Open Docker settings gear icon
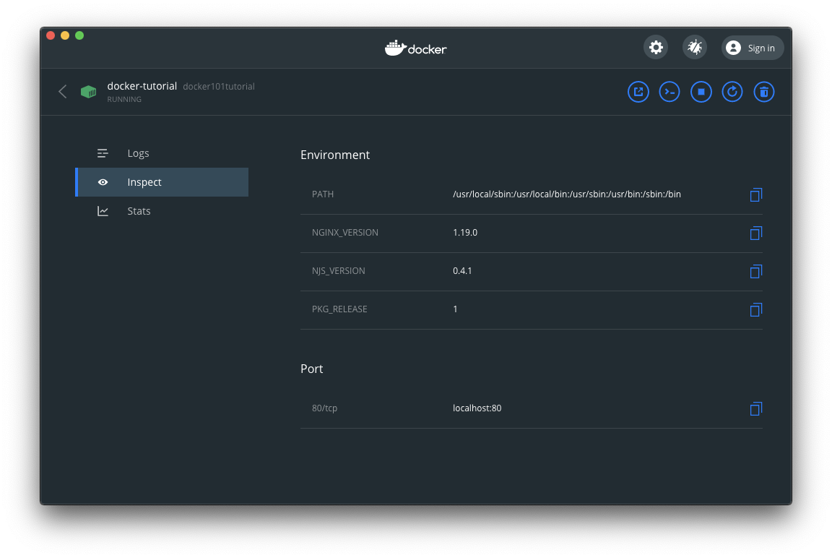The width and height of the screenshot is (832, 558). point(656,48)
